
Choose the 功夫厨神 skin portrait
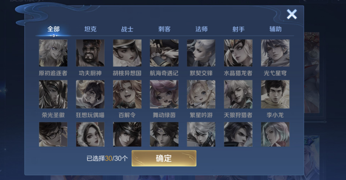click(x=90, y=53)
